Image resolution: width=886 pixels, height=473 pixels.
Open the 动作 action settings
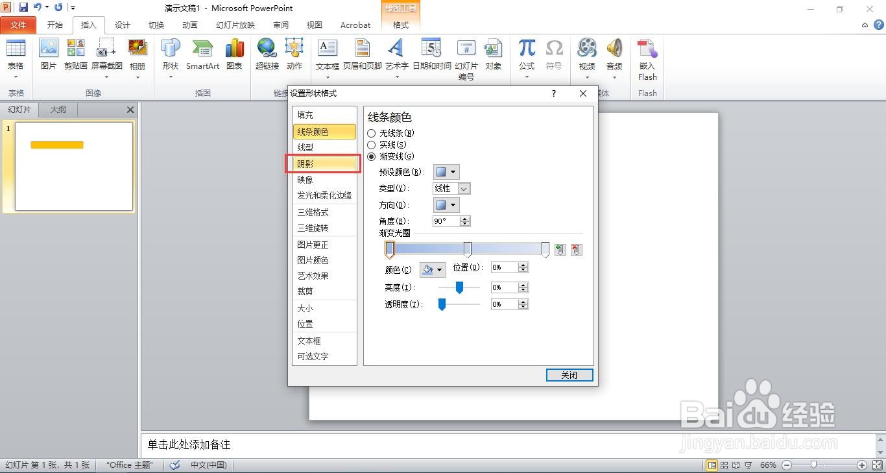294,55
